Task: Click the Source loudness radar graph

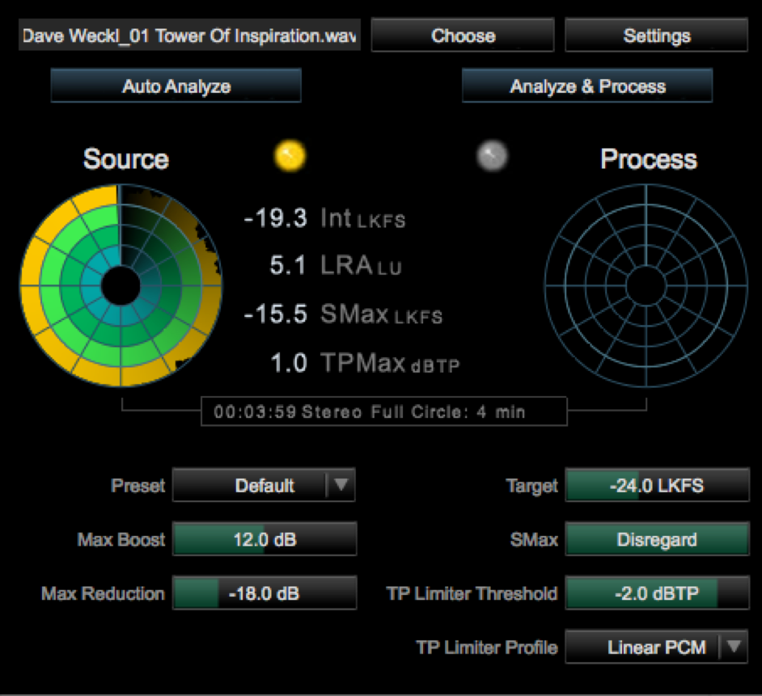Action: point(121,285)
